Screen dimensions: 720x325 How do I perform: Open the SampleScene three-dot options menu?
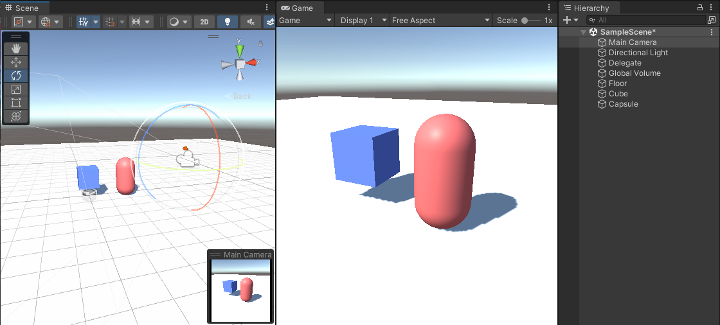tap(712, 32)
